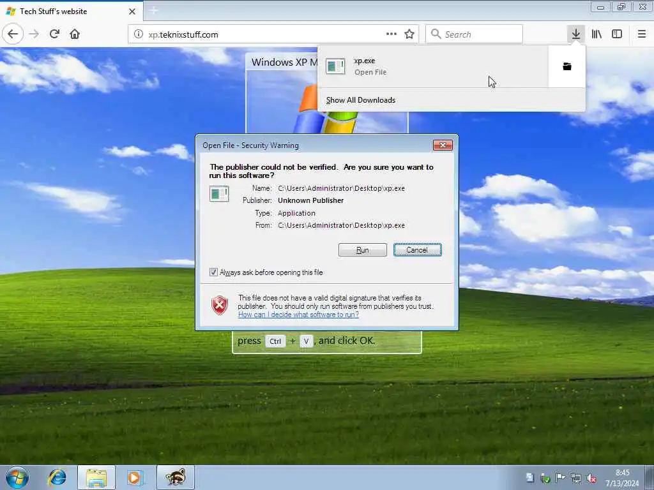Click into the Search box
654x490 pixels.
(474, 34)
